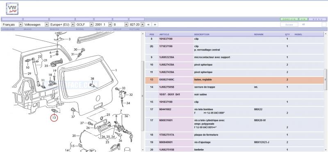Click the VW logo icon
328x152 pixels.
tap(12, 9)
